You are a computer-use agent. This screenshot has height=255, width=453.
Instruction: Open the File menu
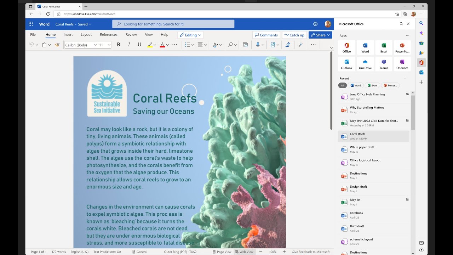point(33,35)
